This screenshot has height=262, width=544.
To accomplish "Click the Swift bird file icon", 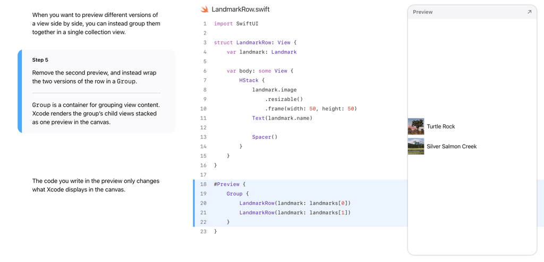I will [x=205, y=10].
